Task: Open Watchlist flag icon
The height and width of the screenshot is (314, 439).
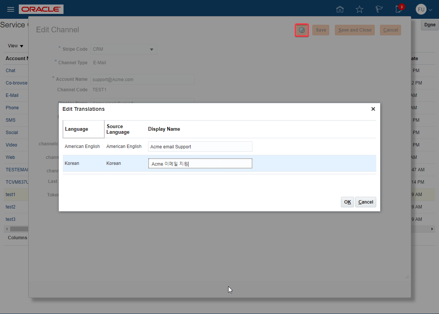Action: 379,9
